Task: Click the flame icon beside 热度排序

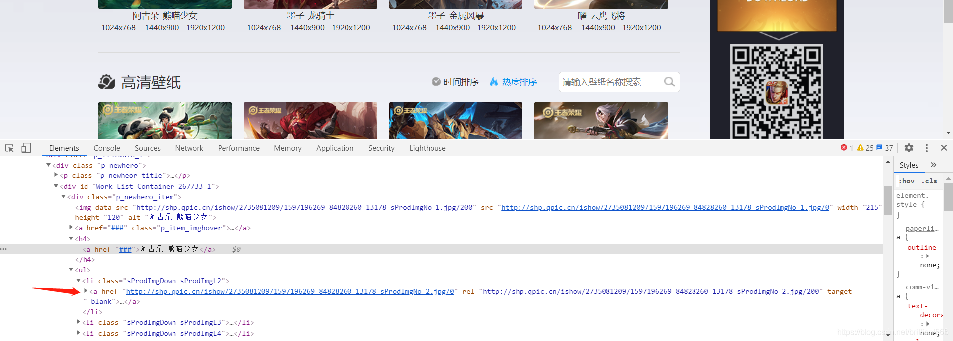Action: point(494,82)
